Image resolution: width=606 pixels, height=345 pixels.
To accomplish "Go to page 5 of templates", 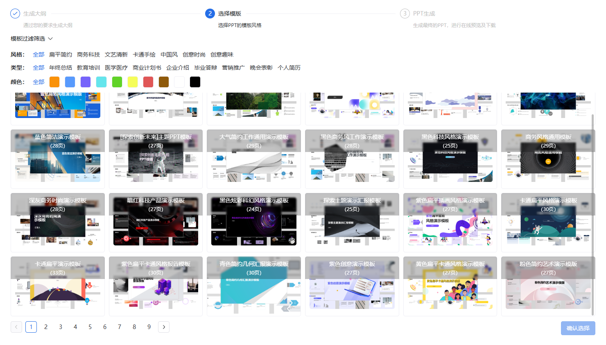I will click(90, 327).
